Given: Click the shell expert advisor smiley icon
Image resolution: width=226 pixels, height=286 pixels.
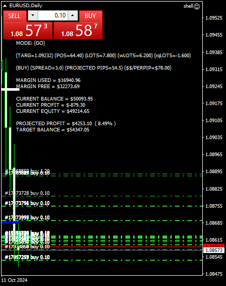Looking at the screenshot, I should point(197,6).
